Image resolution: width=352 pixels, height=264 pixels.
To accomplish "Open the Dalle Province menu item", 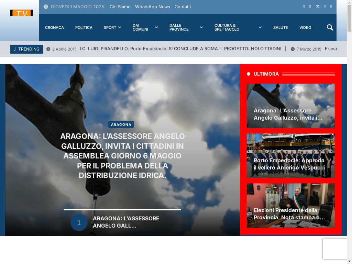I will coord(179,27).
